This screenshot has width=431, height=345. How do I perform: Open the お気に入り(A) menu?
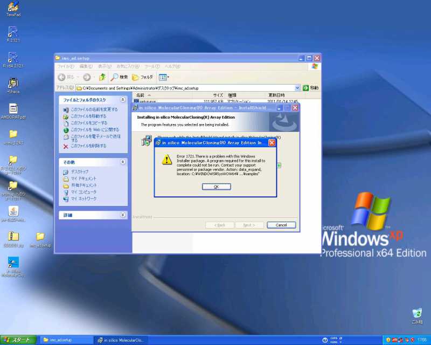(x=128, y=66)
